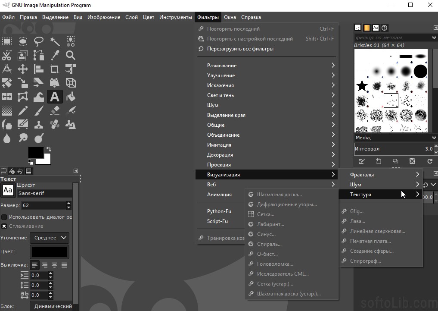
Task: Select filled text justification
Action: click(x=65, y=265)
